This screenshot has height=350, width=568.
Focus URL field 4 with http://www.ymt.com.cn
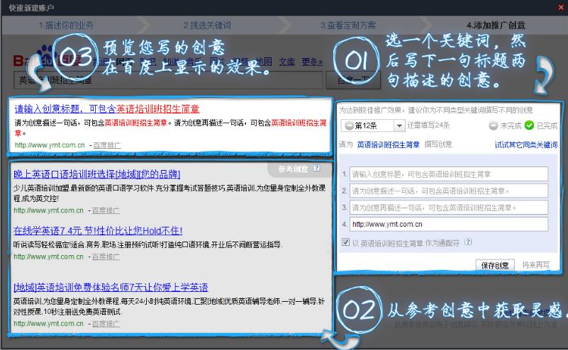pos(449,224)
